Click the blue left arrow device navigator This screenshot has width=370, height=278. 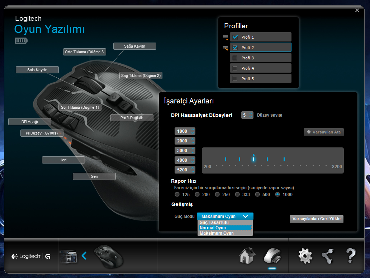(84, 255)
